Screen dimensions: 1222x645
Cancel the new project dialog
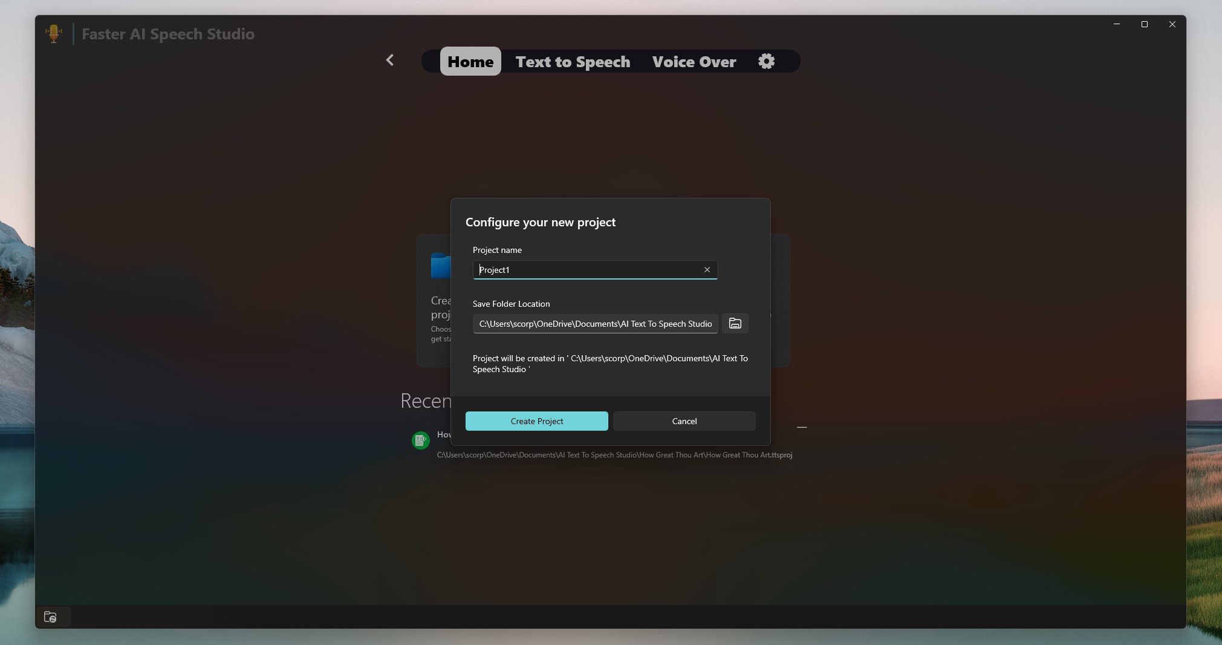pyautogui.click(x=684, y=421)
